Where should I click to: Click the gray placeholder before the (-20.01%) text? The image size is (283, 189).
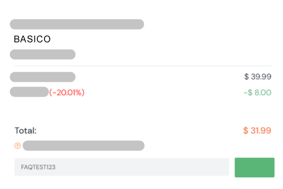[29, 92]
